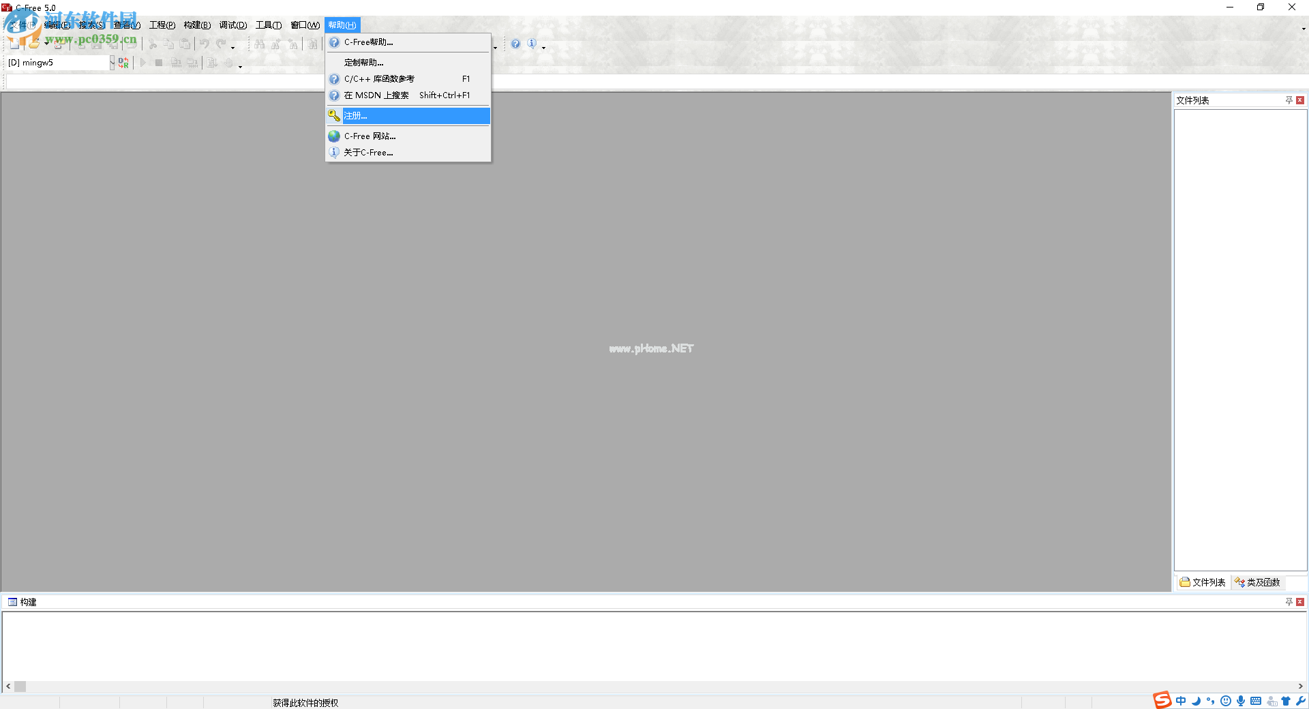Screen dimensions: 1309x709
Task: Open the 帮助(H) menu bar item
Action: pos(342,25)
